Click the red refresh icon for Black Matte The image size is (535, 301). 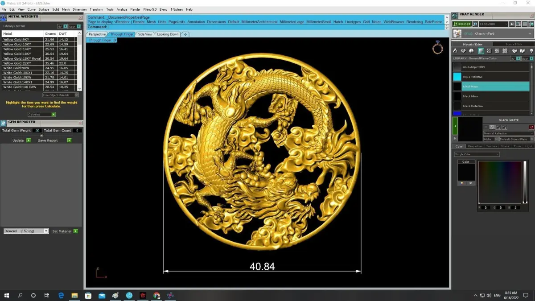(x=531, y=128)
